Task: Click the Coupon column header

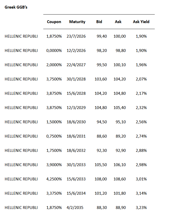Action: tap(54, 22)
